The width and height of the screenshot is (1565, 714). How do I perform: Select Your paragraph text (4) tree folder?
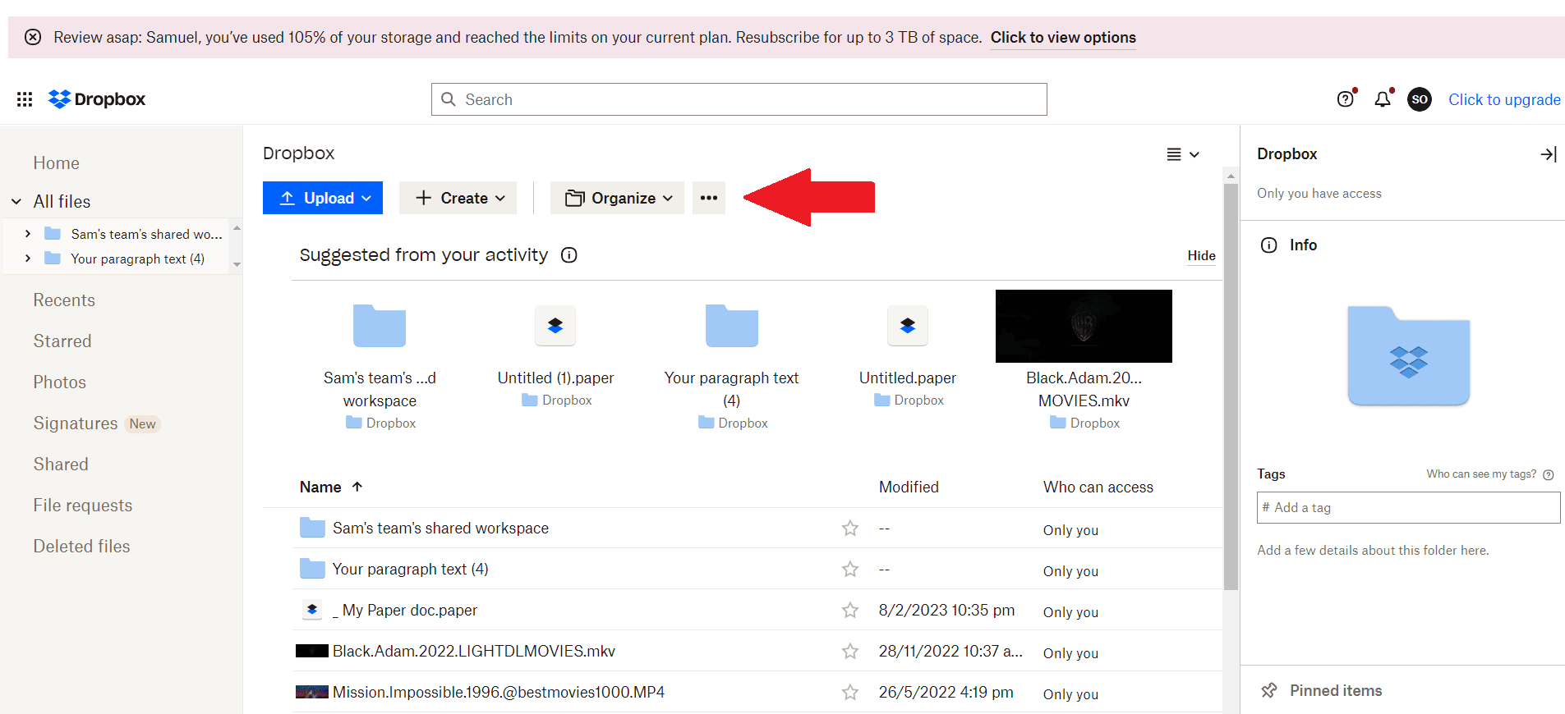(137, 259)
